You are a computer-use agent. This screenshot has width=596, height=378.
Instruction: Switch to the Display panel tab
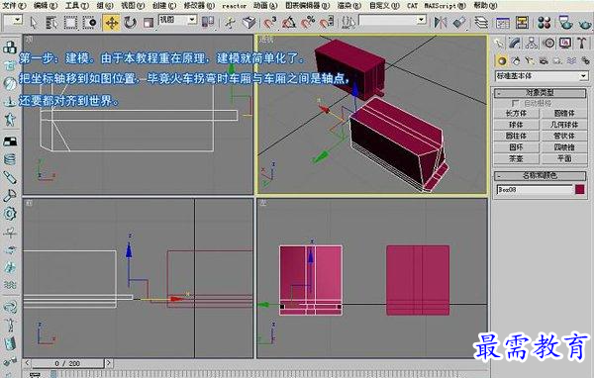[565, 44]
